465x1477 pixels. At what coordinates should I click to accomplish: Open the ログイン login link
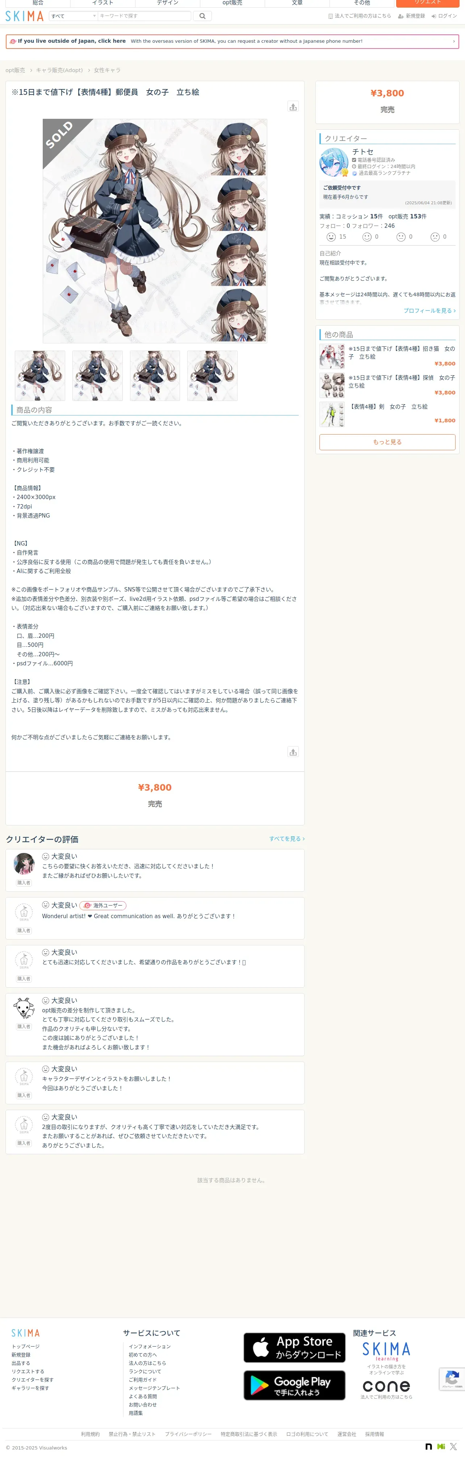pyautogui.click(x=444, y=16)
